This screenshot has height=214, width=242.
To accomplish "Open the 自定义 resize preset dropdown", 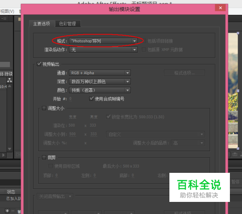I will [x=155, y=134].
